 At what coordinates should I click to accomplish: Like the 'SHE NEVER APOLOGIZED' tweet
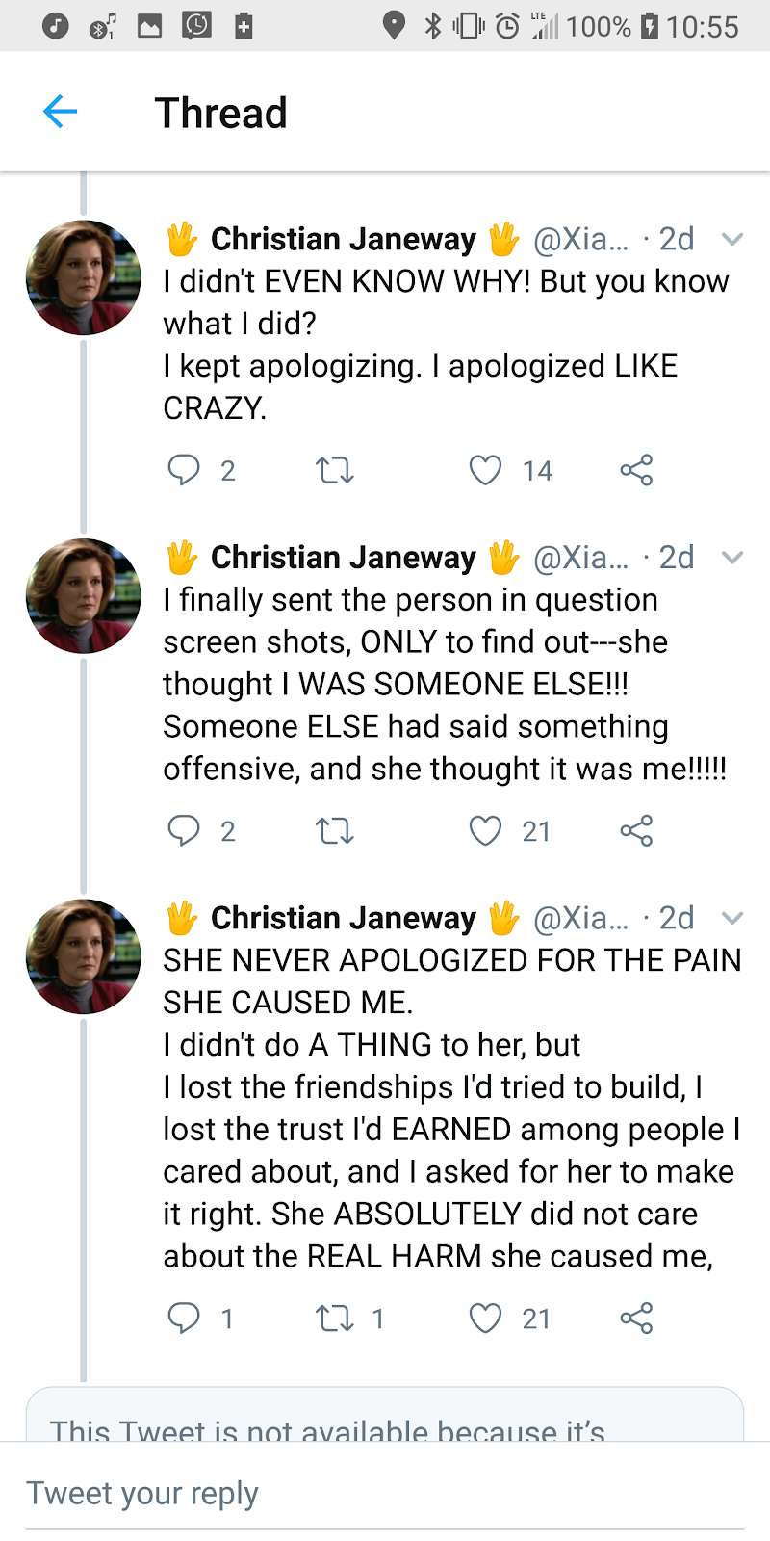pyautogui.click(x=485, y=1318)
